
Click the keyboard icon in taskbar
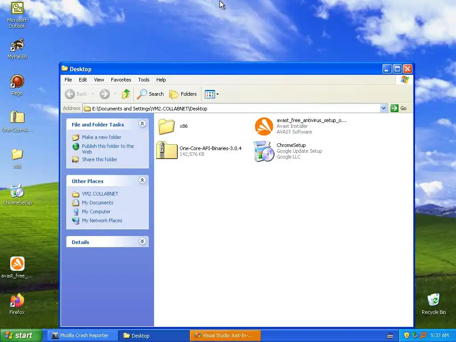click(390, 336)
